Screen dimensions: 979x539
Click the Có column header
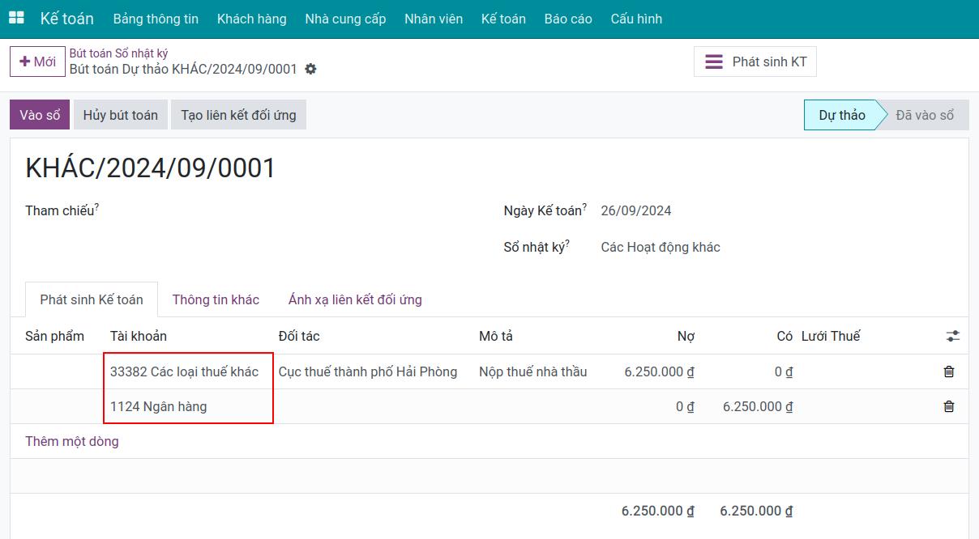click(784, 336)
